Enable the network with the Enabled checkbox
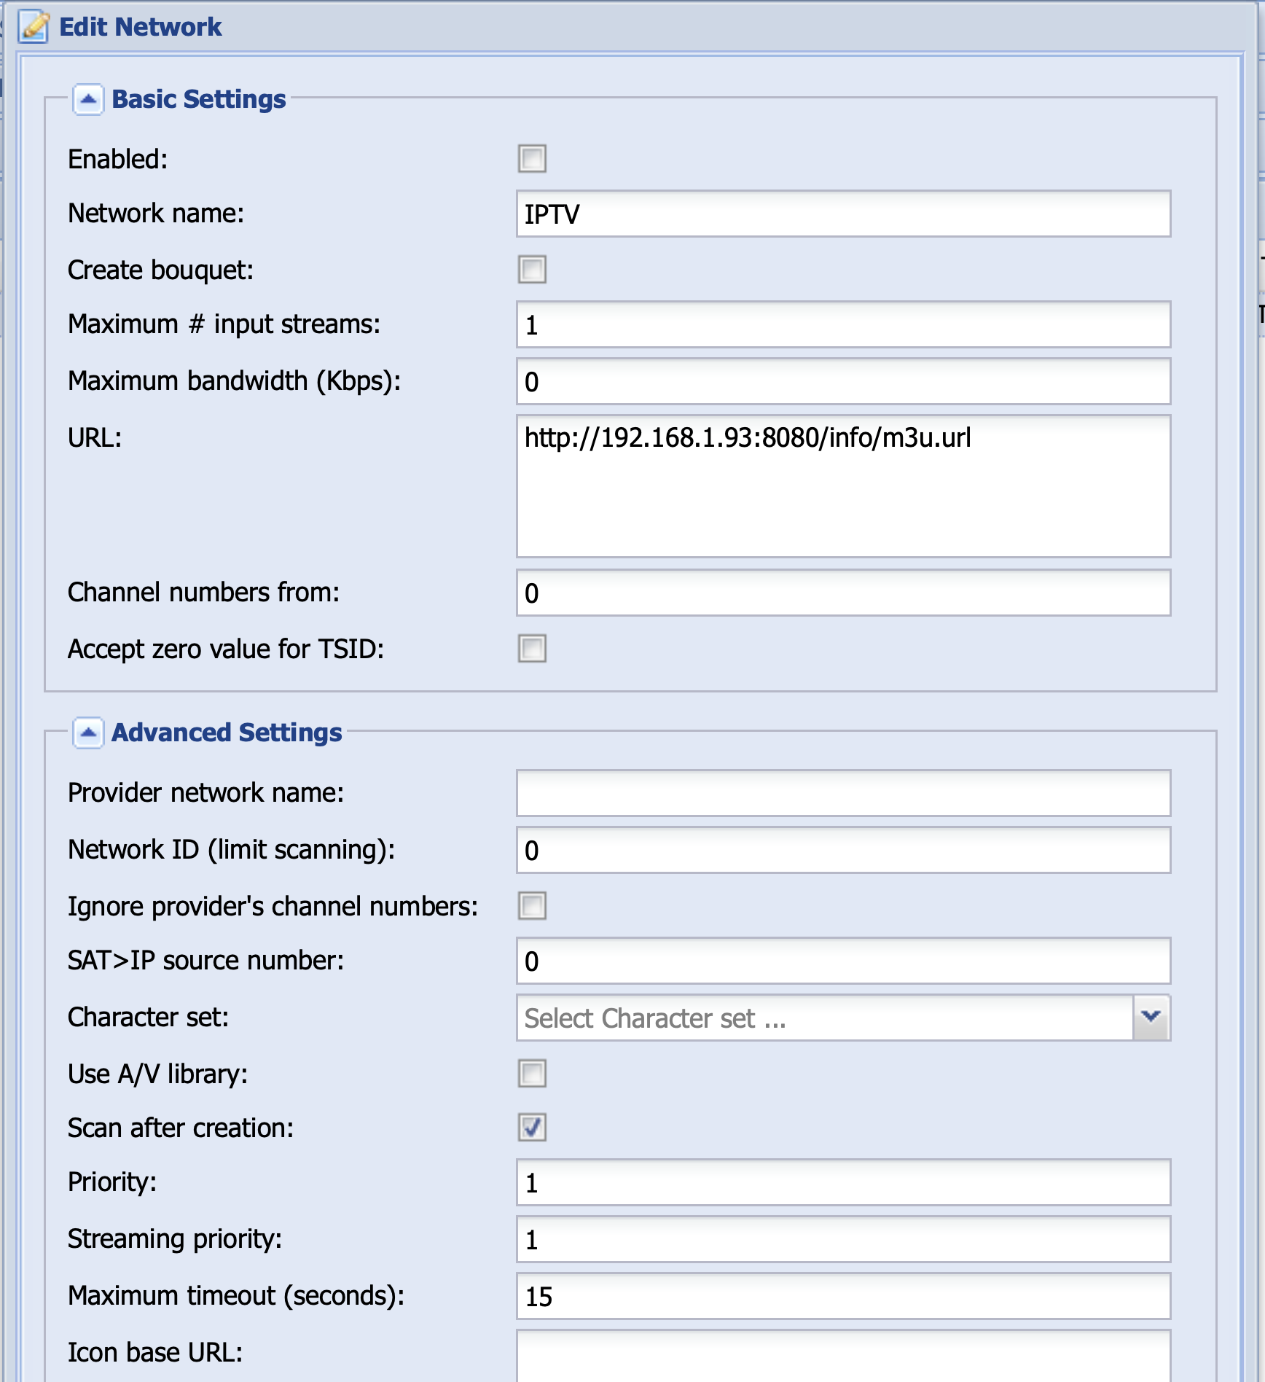The height and width of the screenshot is (1382, 1265). click(531, 158)
